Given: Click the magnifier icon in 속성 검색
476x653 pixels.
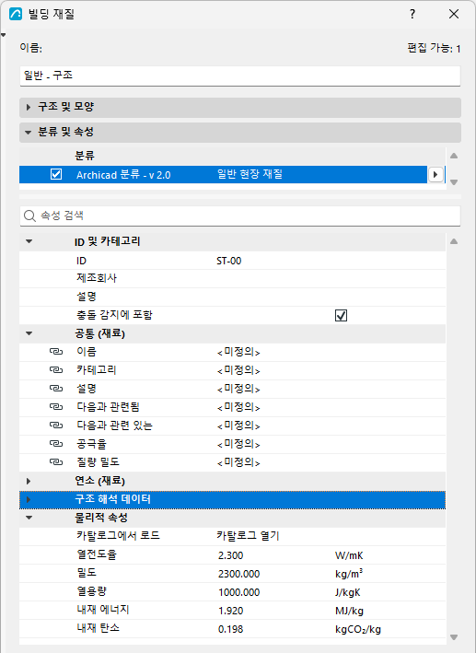Looking at the screenshot, I should 29,216.
